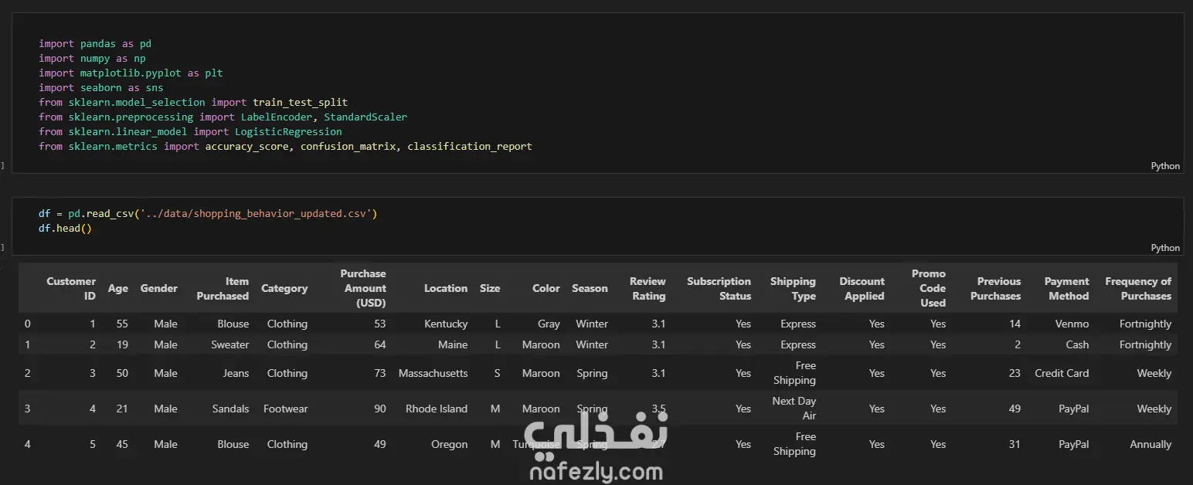Click the Review Rating column header
This screenshot has height=485, width=1193.
coord(647,288)
